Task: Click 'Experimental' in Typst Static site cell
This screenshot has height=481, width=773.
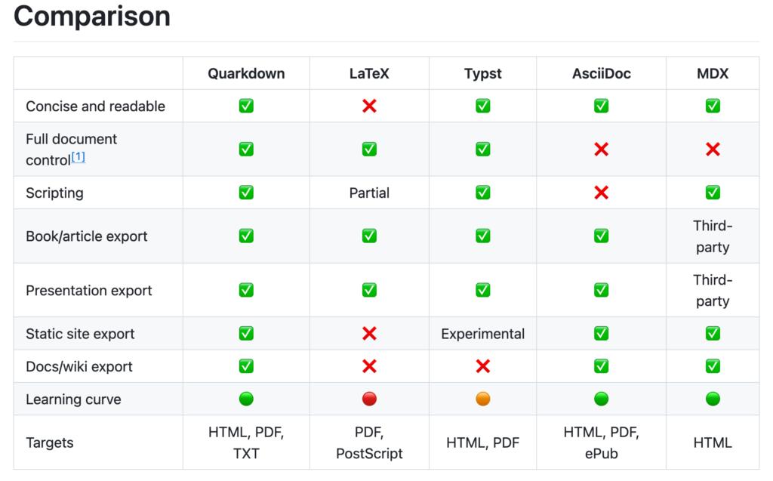Action: click(483, 334)
